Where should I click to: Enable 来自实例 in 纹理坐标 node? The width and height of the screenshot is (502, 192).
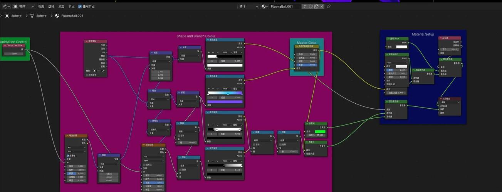click(87, 75)
